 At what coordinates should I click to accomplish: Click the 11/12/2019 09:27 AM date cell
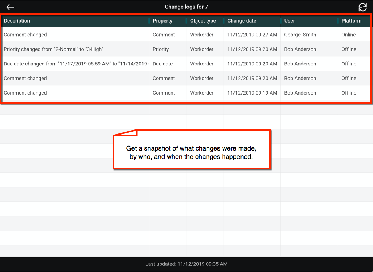click(252, 35)
